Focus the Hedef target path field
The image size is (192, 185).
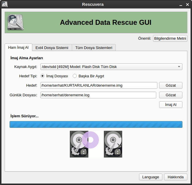click(x=99, y=85)
